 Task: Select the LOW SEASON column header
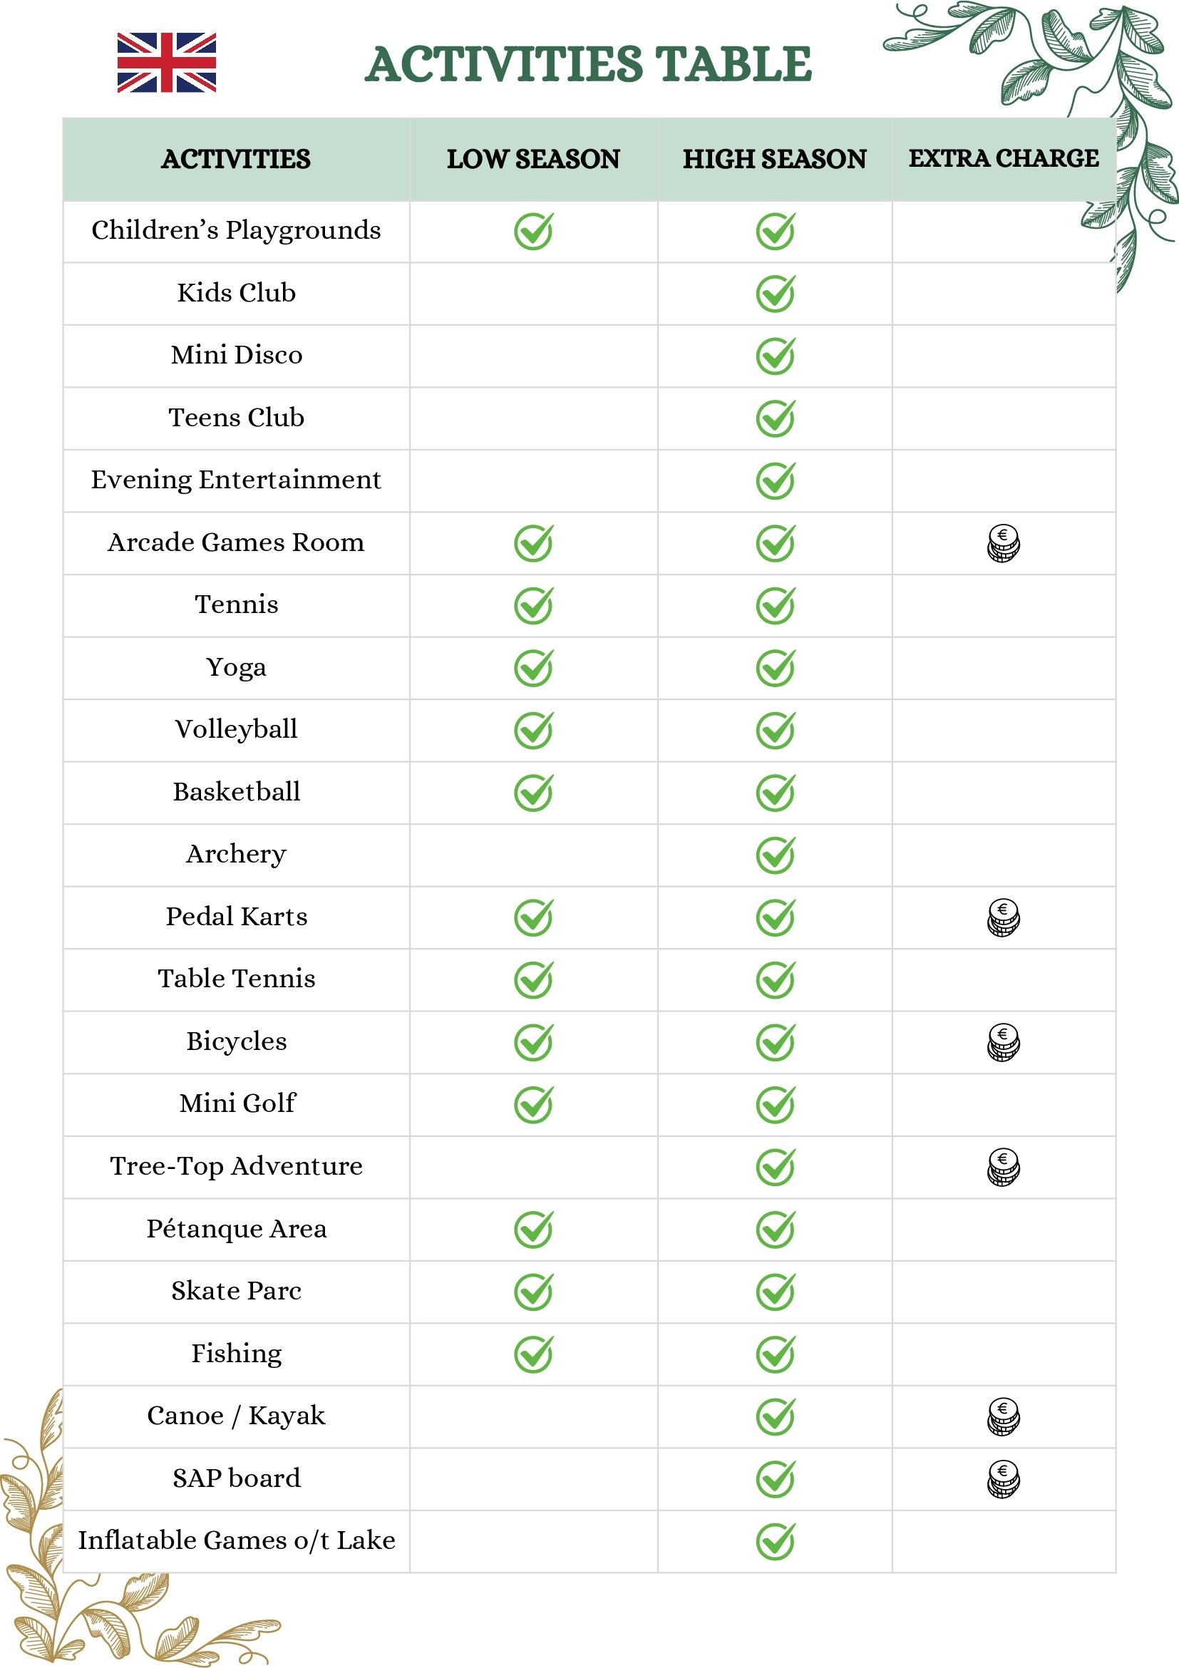click(533, 159)
